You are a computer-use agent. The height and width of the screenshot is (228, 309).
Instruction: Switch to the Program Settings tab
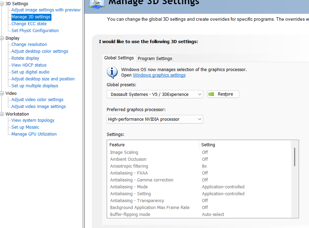(155, 58)
